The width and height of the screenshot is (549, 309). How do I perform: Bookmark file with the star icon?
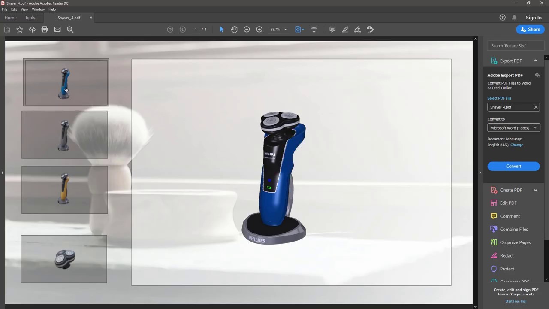click(20, 30)
